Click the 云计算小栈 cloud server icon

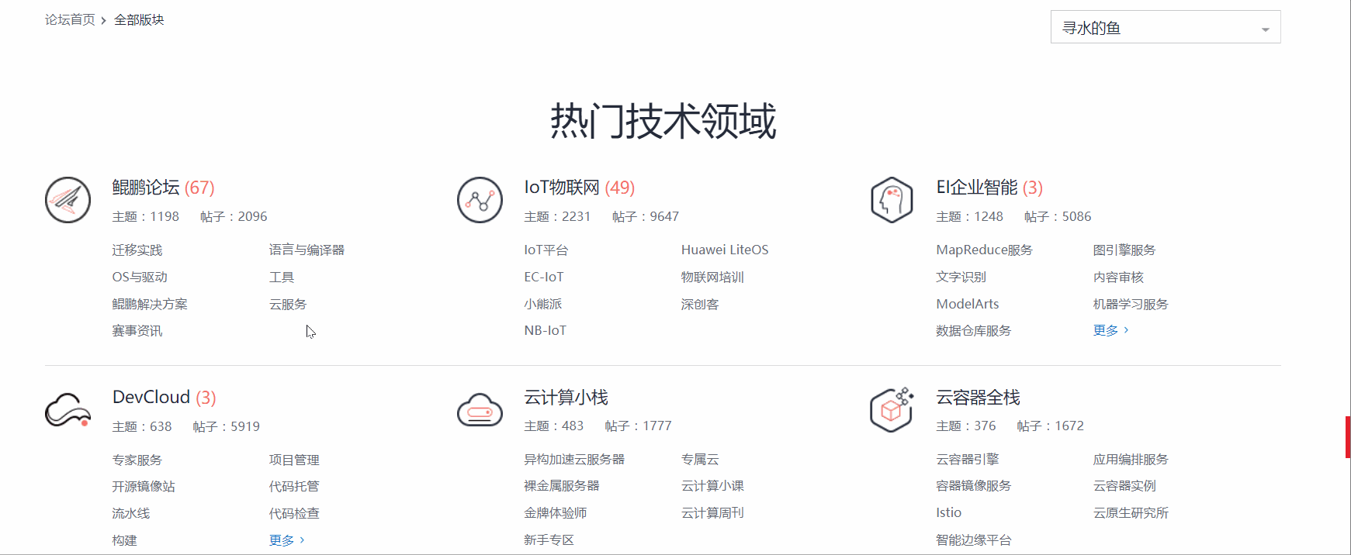click(480, 410)
